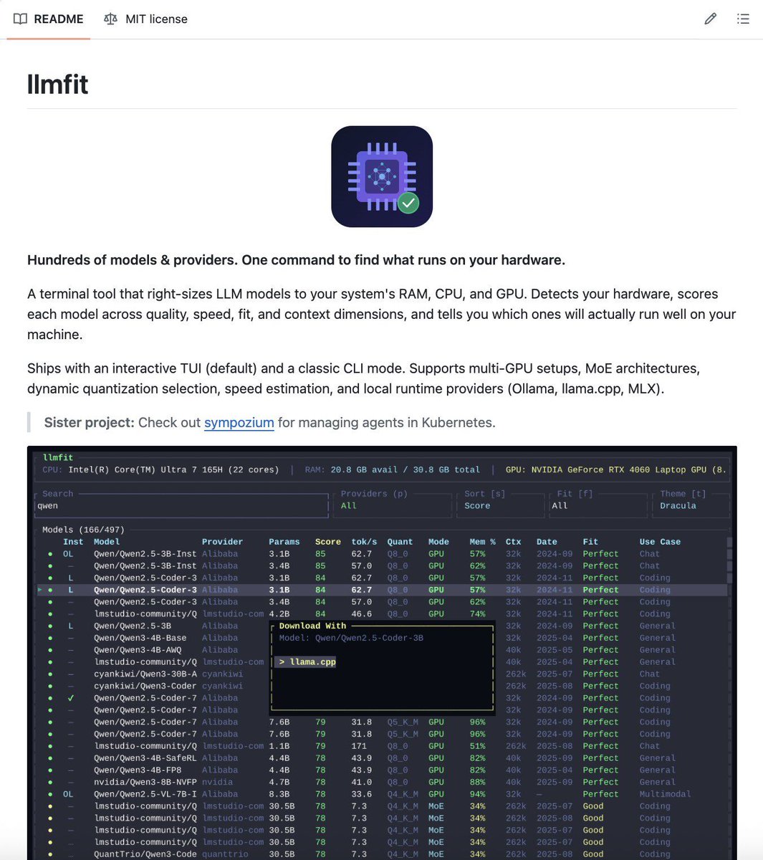The width and height of the screenshot is (763, 860).
Task: Open the README tab
Action: [x=49, y=19]
